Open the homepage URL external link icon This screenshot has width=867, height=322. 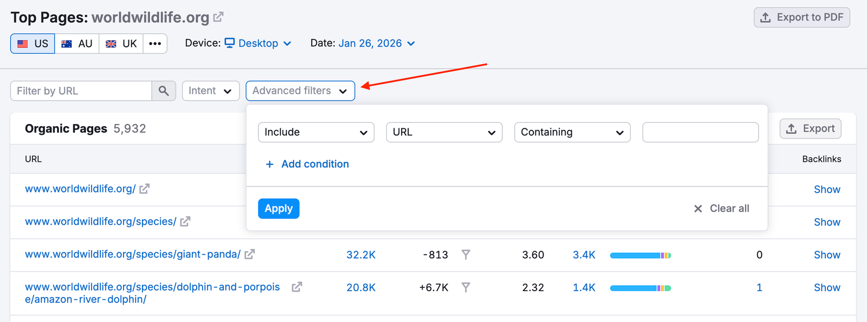(144, 189)
